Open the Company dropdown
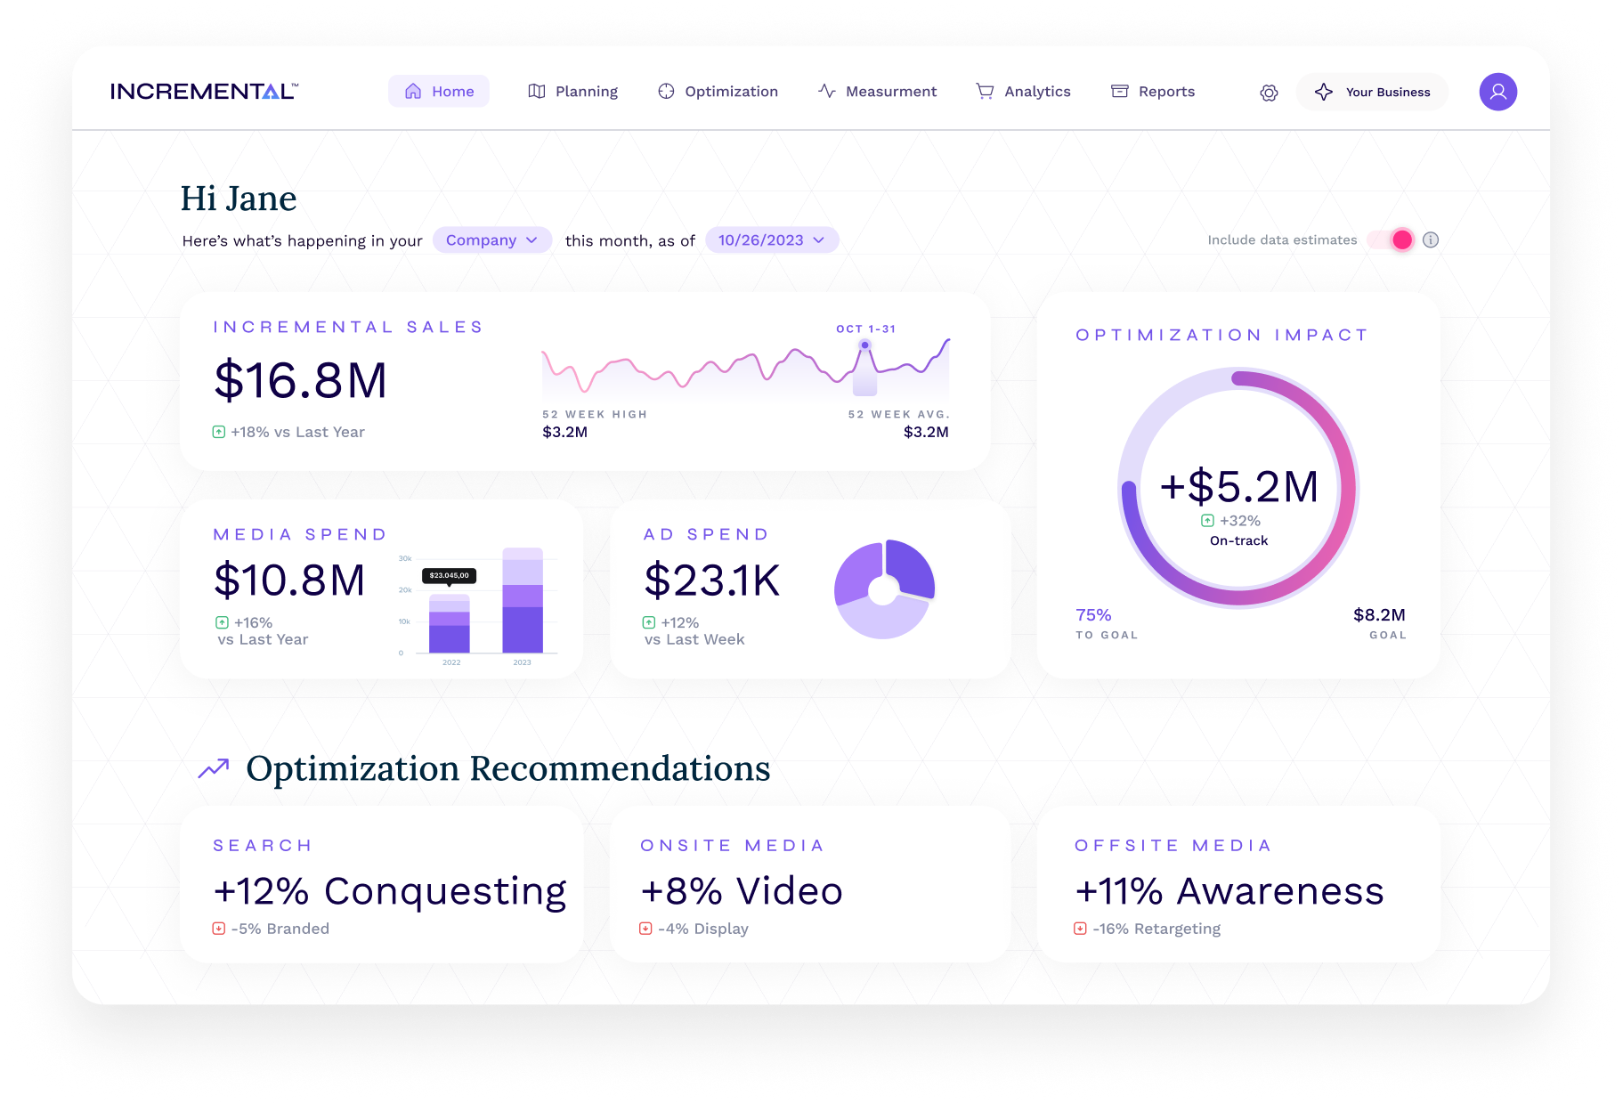Screen dimensions: 1623x1104 491,239
